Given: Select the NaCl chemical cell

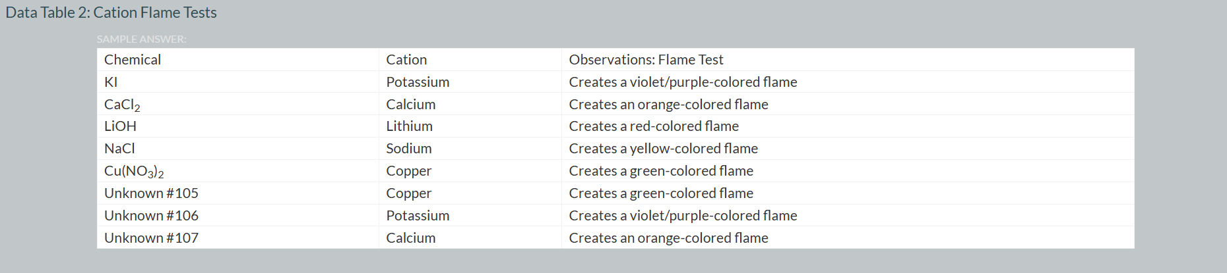Looking at the screenshot, I should 119,149.
